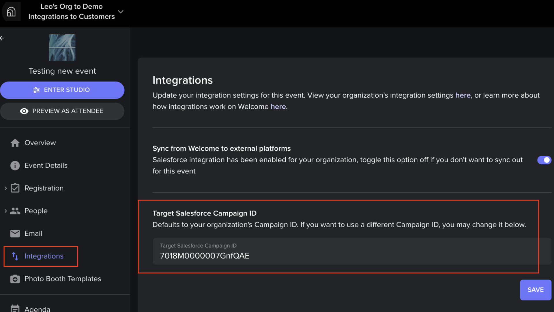This screenshot has width=554, height=312.
Task: Click the SAVE button
Action: 536,290
